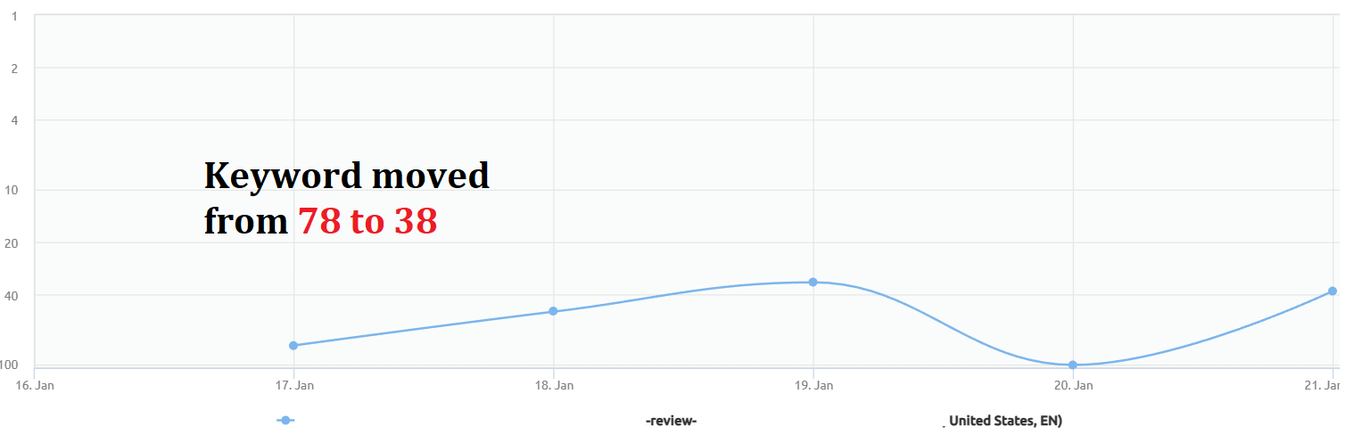The width and height of the screenshot is (1362, 443).
Task: Click the rank 100 y-axis label
Action: point(10,365)
